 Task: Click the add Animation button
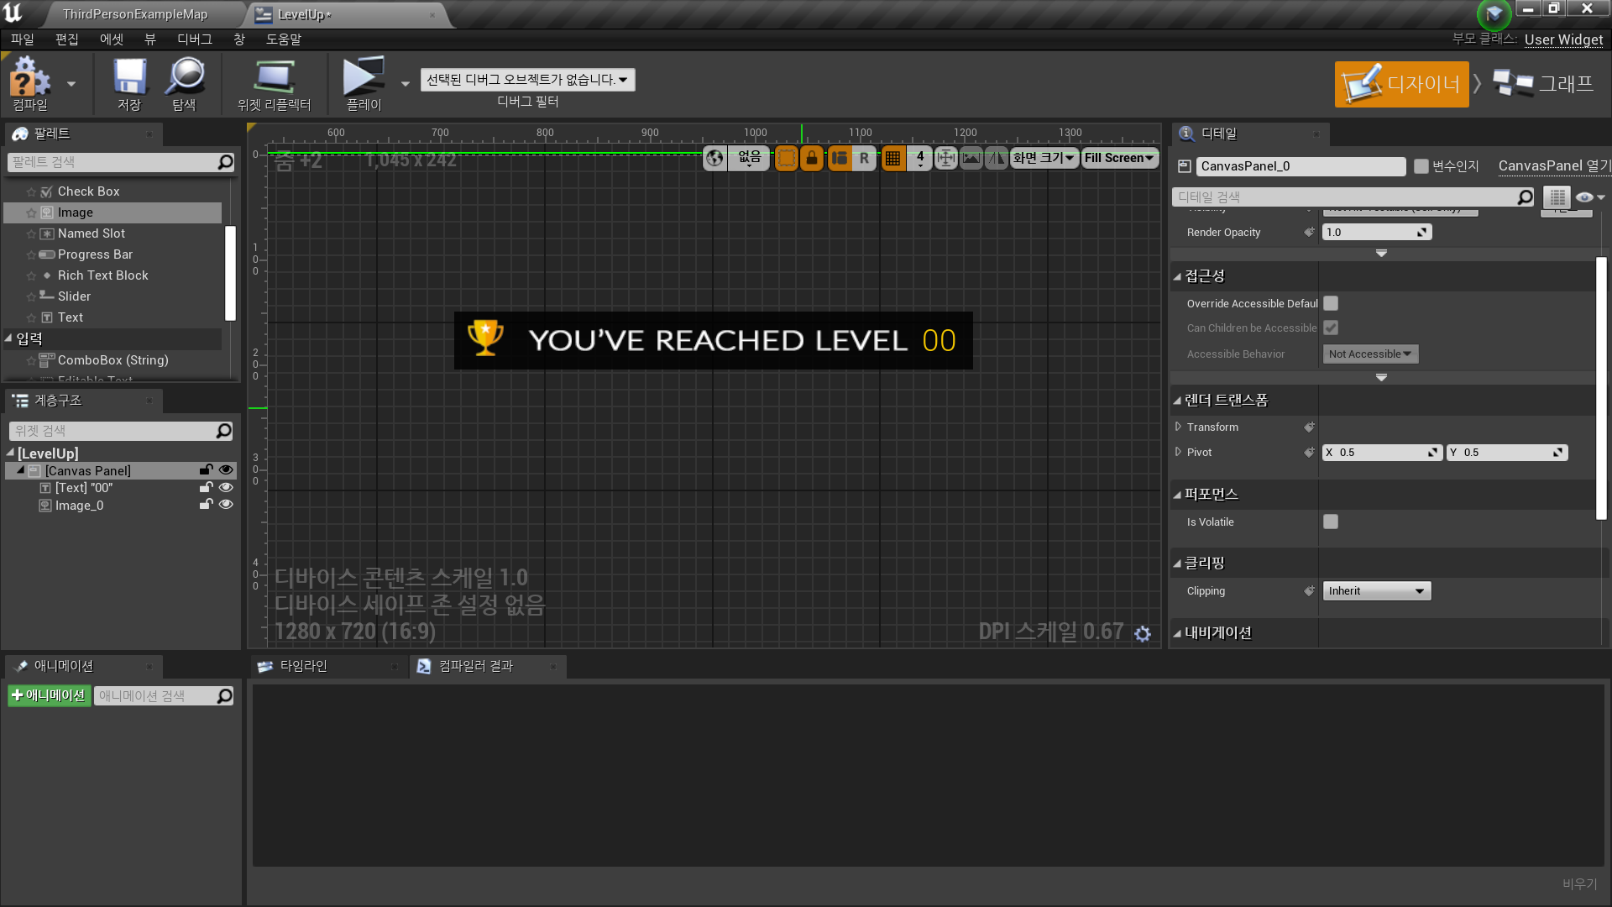(49, 695)
